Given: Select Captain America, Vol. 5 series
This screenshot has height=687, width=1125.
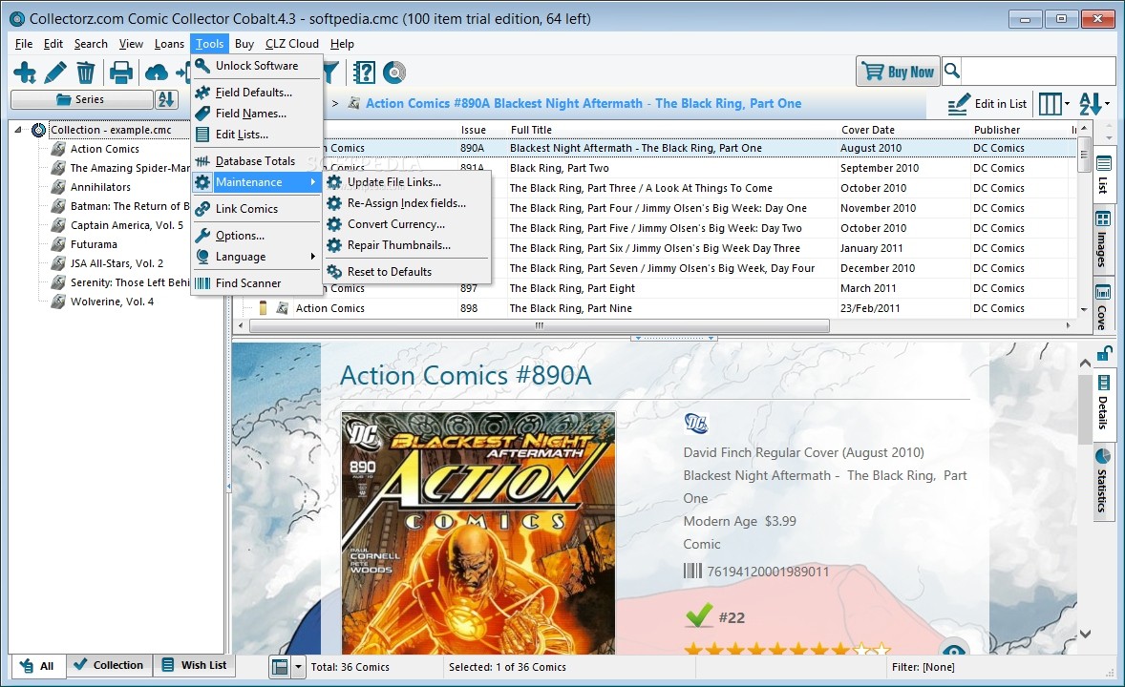Looking at the screenshot, I should [x=127, y=225].
